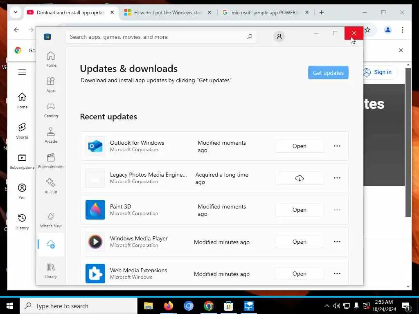Click taskbar search box
The width and height of the screenshot is (419, 314).
tap(79, 306)
